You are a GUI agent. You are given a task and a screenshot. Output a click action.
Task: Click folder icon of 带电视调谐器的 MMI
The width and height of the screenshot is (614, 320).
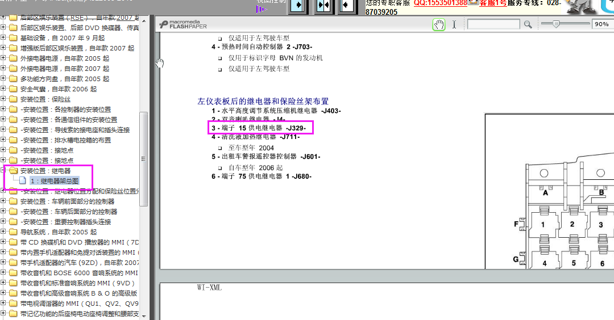pos(13,304)
